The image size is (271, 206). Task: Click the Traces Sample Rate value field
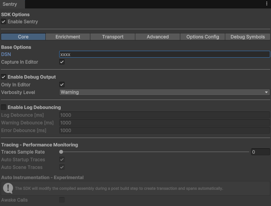260,152
